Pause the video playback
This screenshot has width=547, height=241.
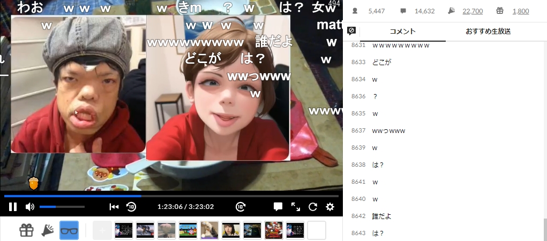coord(13,207)
